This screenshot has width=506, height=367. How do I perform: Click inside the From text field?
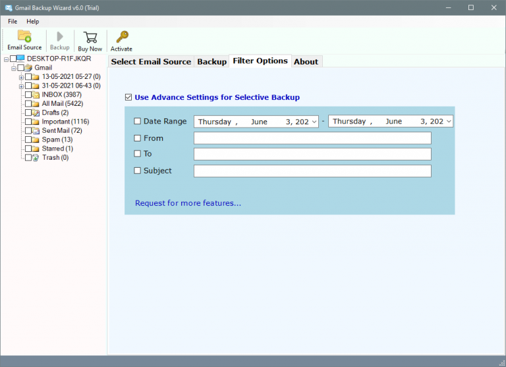pyautogui.click(x=312, y=138)
